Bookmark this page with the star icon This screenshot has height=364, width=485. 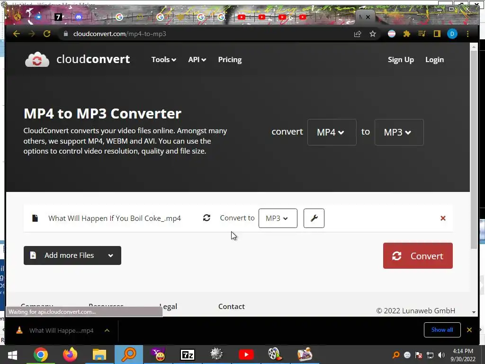(x=373, y=34)
